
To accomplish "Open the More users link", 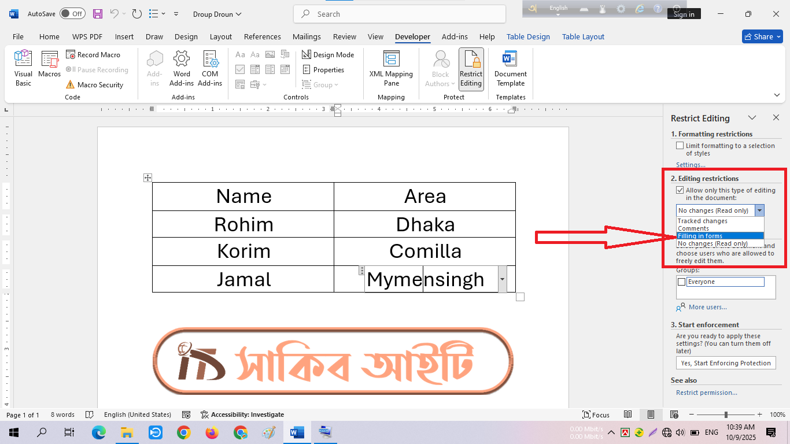I will (x=707, y=307).
